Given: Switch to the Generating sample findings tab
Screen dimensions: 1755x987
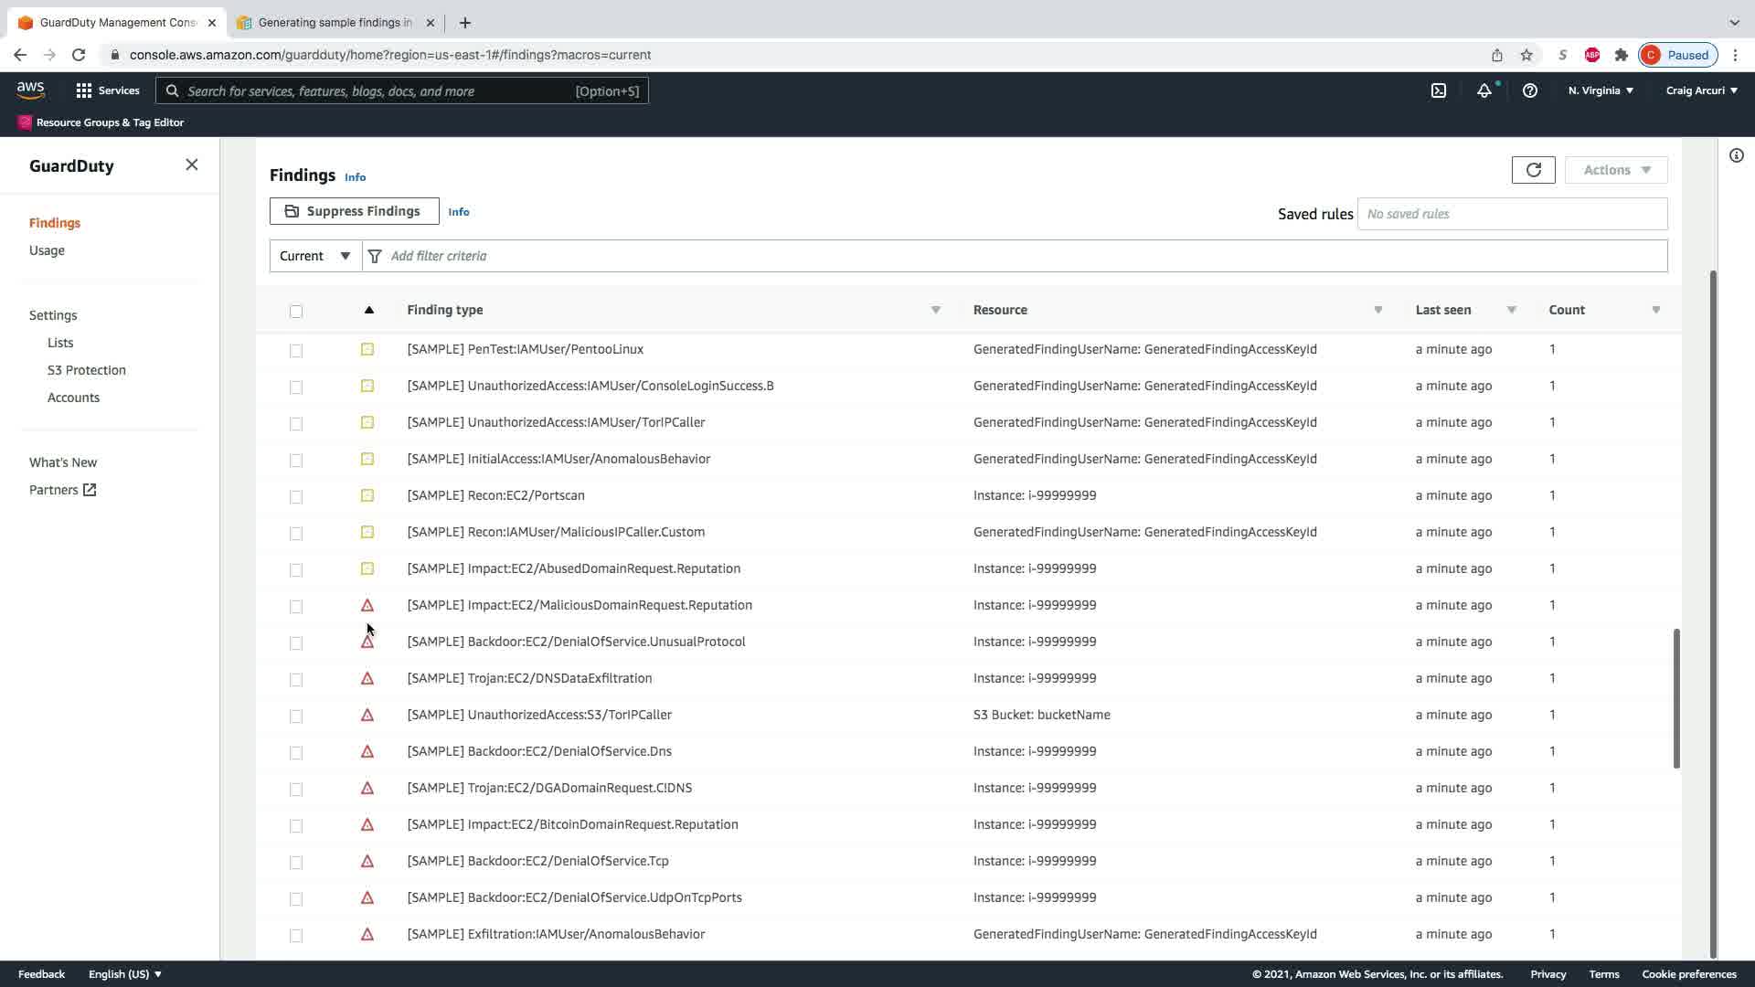Looking at the screenshot, I should (x=334, y=22).
